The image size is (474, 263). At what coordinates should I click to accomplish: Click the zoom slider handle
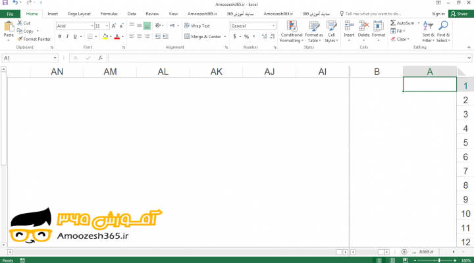click(x=439, y=260)
